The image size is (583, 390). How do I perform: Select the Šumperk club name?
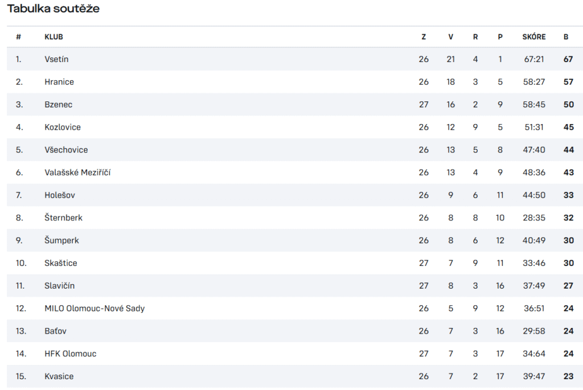pyautogui.click(x=61, y=240)
